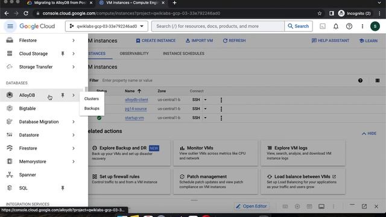Open SSH dropdown for startup-vm

pos(205,118)
